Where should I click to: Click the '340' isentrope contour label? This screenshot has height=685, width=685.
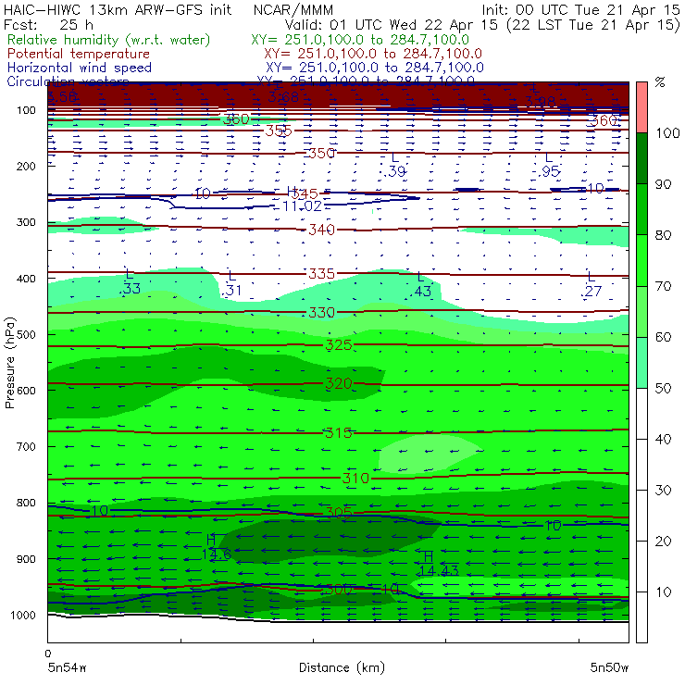[x=321, y=230]
